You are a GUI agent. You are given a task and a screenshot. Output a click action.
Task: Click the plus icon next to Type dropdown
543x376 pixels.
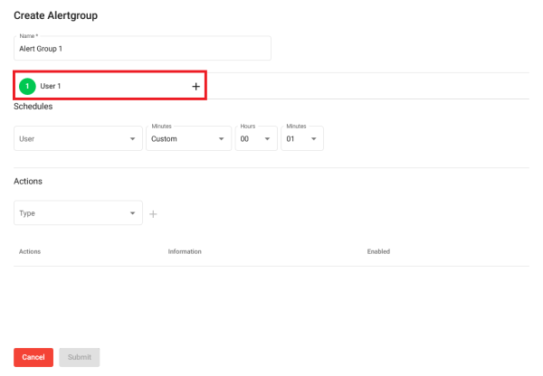click(x=153, y=214)
